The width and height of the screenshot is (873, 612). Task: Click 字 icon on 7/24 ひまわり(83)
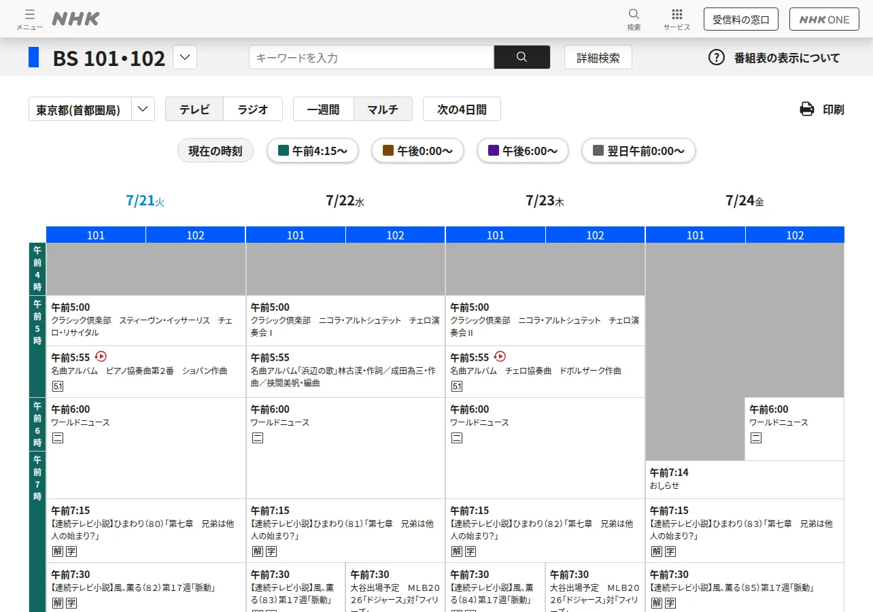point(670,551)
